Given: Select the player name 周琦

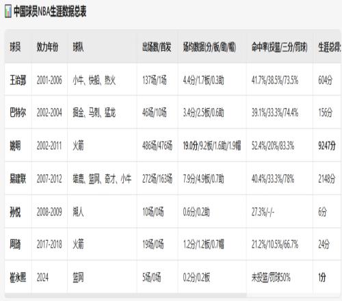Looking at the screenshot, I should pyautogui.click(x=15, y=244).
